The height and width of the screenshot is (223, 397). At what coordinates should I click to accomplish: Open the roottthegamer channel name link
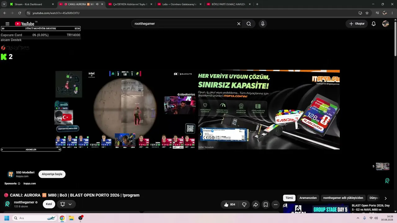[x=24, y=202]
